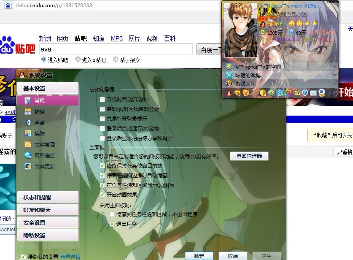This screenshot has width=353, height=260.
Task: Open 图片 tab on Baidu navigation
Action: pos(134,38)
